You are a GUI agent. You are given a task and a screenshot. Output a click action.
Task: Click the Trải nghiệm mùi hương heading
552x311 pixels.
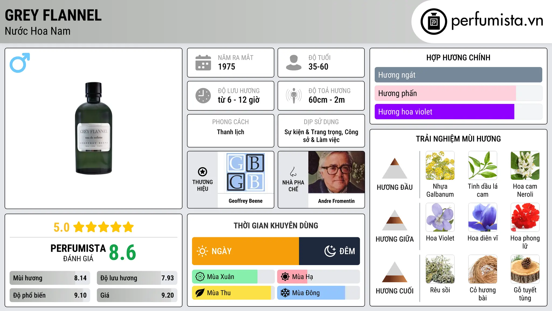point(458,139)
